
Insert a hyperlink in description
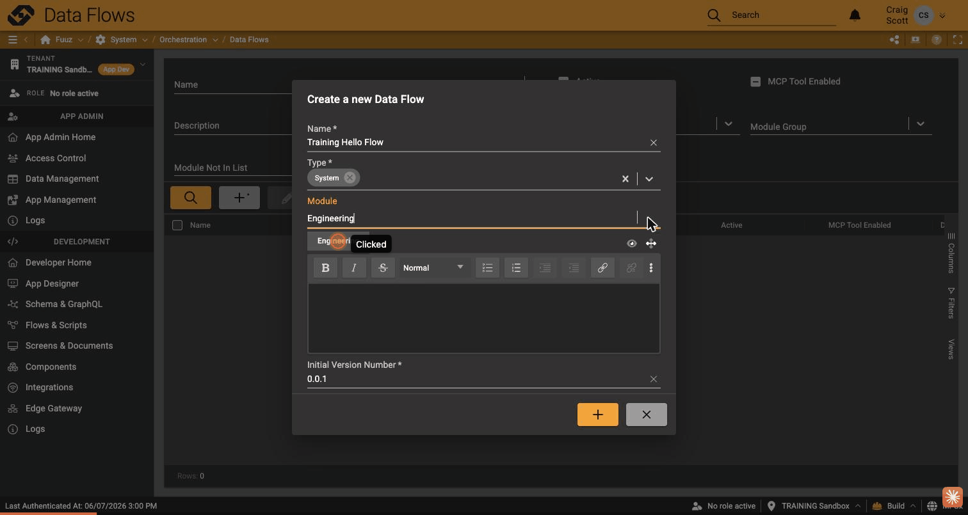tap(602, 268)
